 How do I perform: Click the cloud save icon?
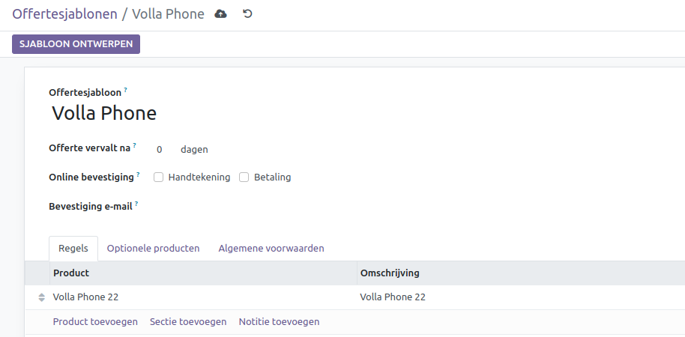pyautogui.click(x=220, y=14)
